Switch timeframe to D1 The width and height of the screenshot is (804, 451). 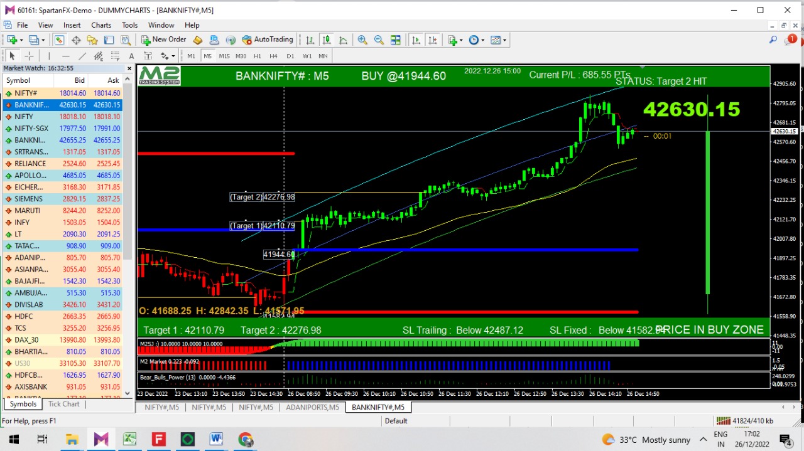tap(290, 56)
